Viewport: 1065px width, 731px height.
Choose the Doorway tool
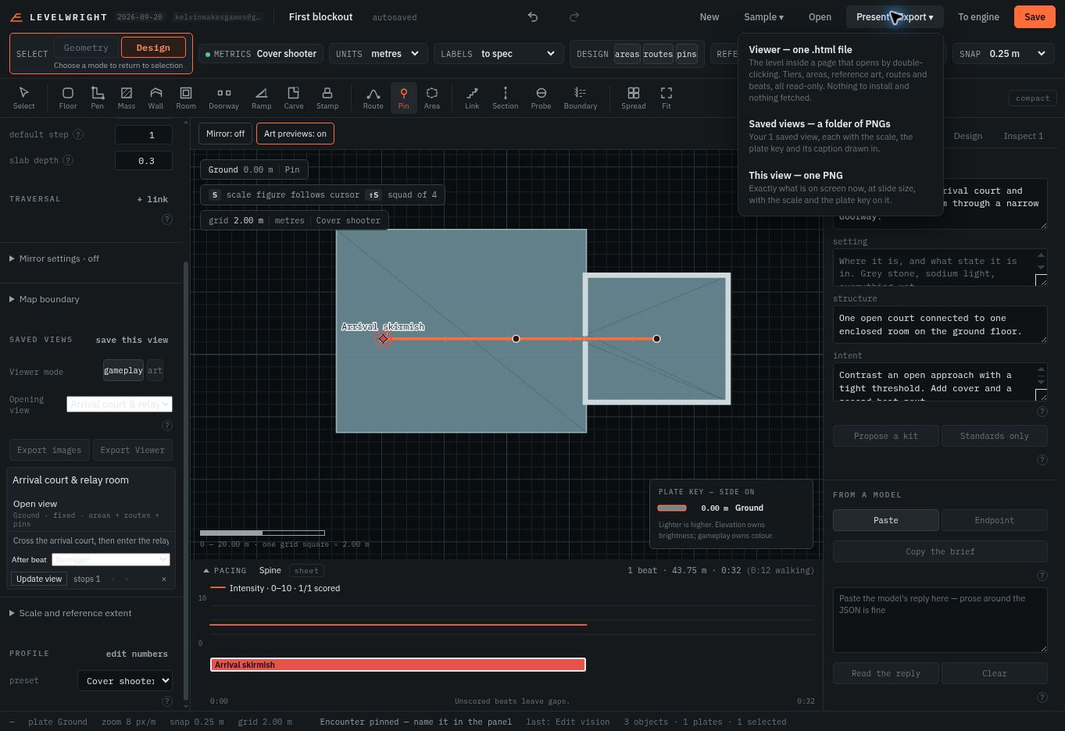tap(223, 98)
